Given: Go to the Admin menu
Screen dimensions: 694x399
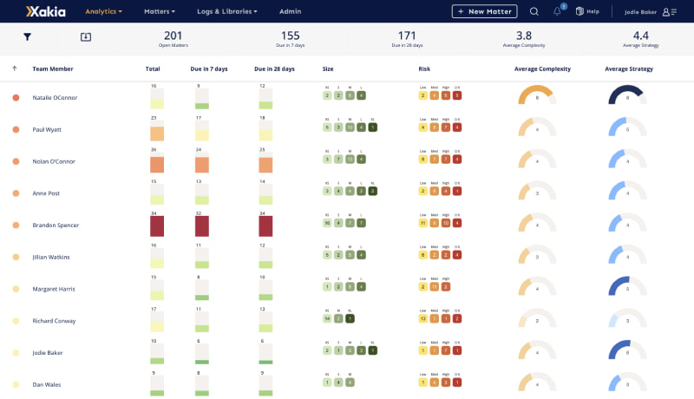Looking at the screenshot, I should tap(291, 11).
